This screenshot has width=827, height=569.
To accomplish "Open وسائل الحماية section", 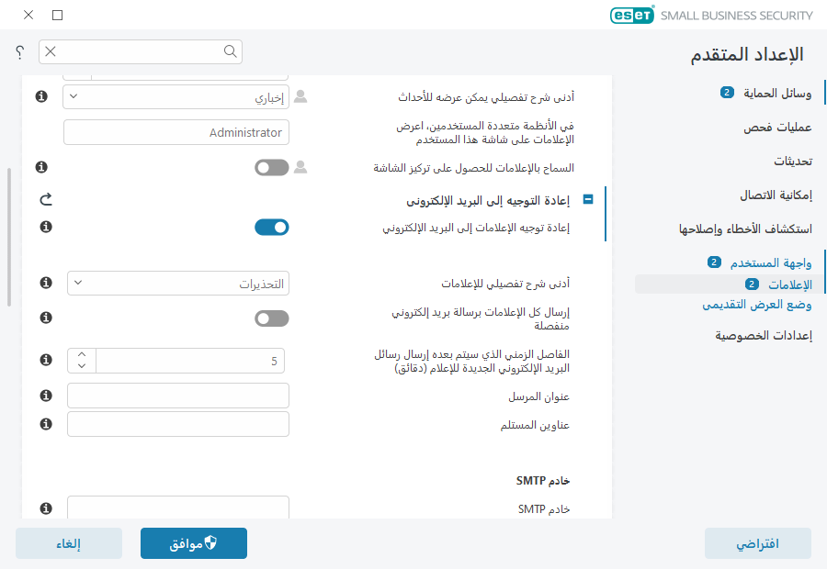I will pyautogui.click(x=777, y=94).
